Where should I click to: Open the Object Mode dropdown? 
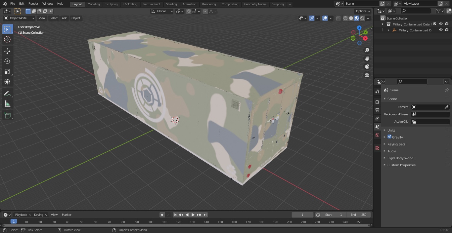tap(19, 18)
